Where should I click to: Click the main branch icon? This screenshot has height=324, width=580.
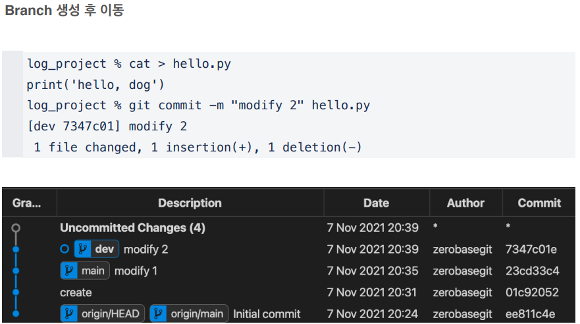click(69, 271)
